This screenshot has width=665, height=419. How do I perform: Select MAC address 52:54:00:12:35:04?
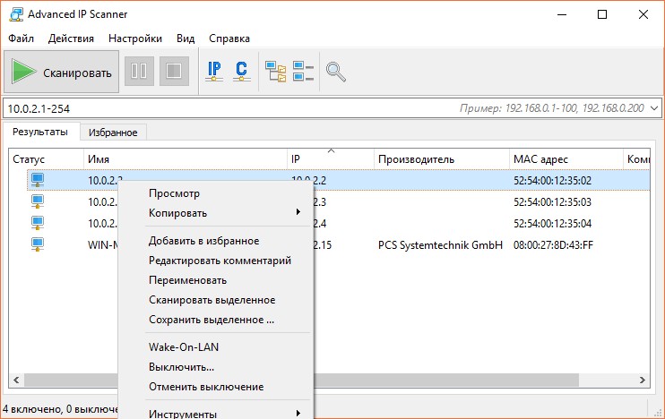552,224
